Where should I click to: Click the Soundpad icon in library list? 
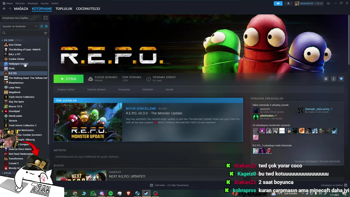[x=6, y=111]
